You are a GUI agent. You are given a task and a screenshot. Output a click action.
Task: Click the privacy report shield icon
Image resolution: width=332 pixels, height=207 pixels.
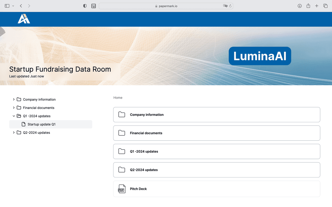(85, 6)
